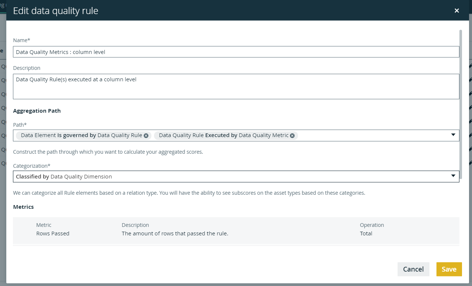Click the dialog's vertical scrollbar
The image size is (472, 286).
click(x=461, y=105)
